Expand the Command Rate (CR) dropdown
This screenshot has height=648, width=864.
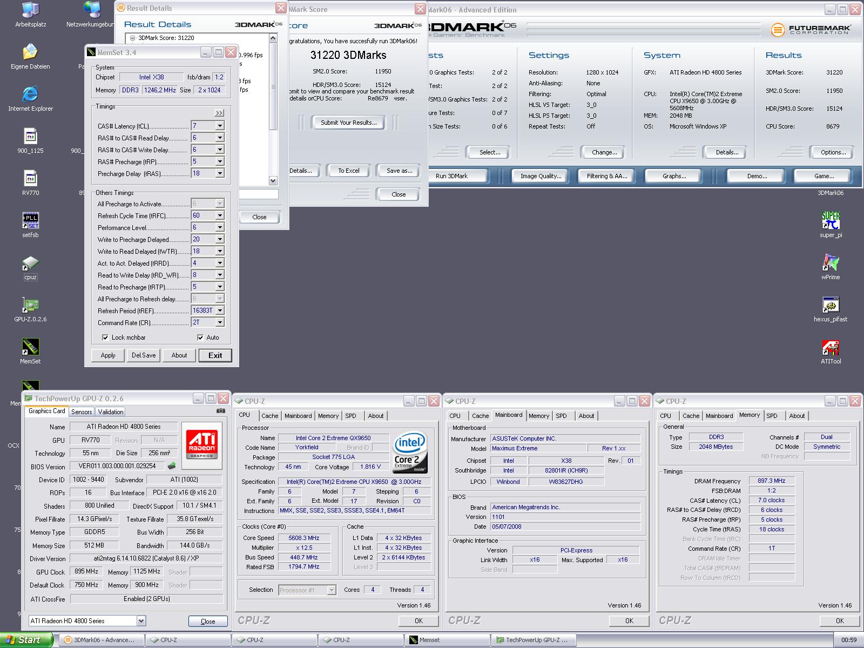point(220,322)
